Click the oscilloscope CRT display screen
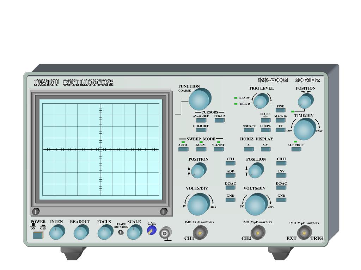 [x=101, y=149]
